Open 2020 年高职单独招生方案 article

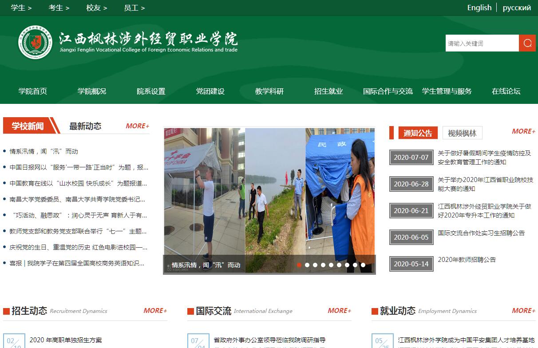point(66,340)
